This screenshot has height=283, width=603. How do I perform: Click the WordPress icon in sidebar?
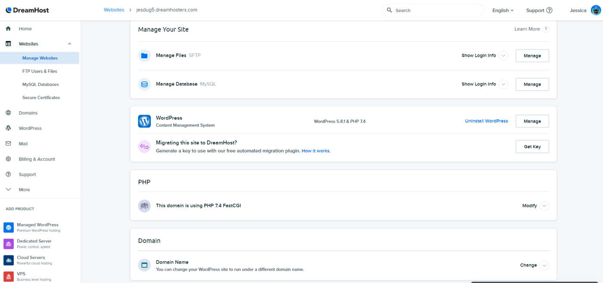point(8,128)
